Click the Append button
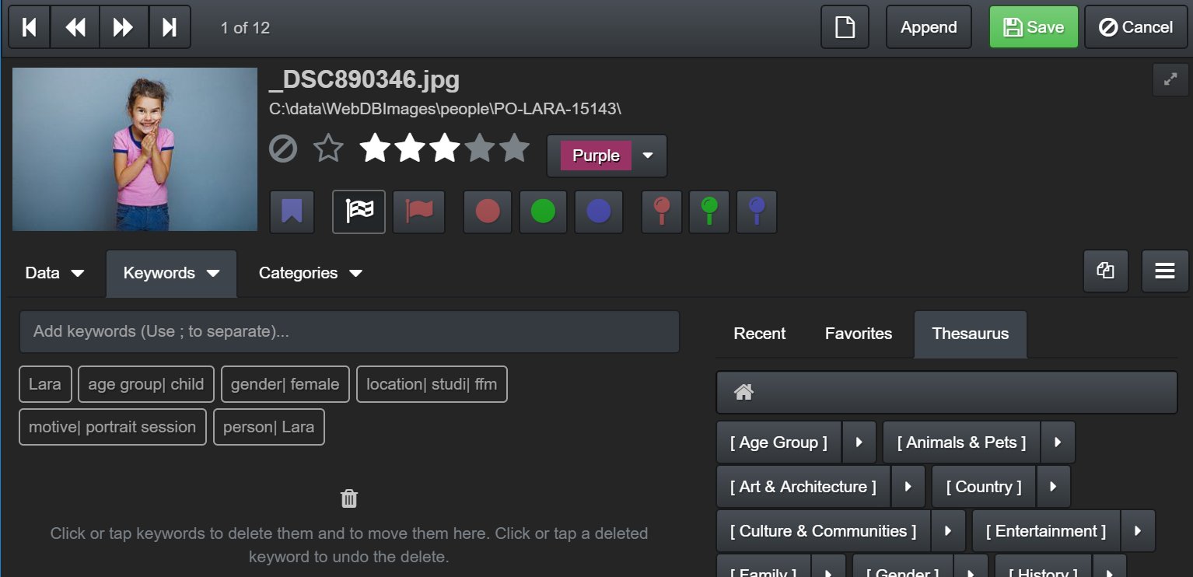This screenshot has width=1193, height=577. pyautogui.click(x=929, y=27)
